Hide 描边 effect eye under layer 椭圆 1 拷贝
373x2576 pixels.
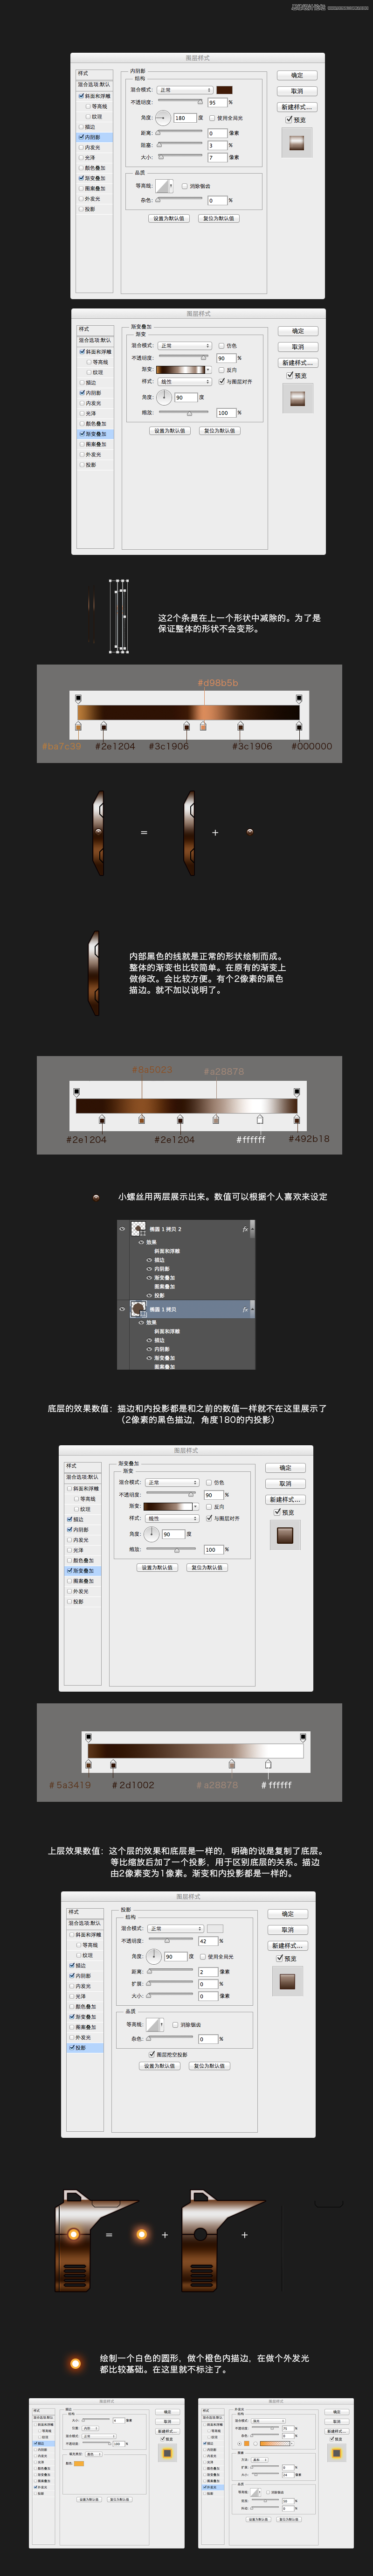point(149,1340)
